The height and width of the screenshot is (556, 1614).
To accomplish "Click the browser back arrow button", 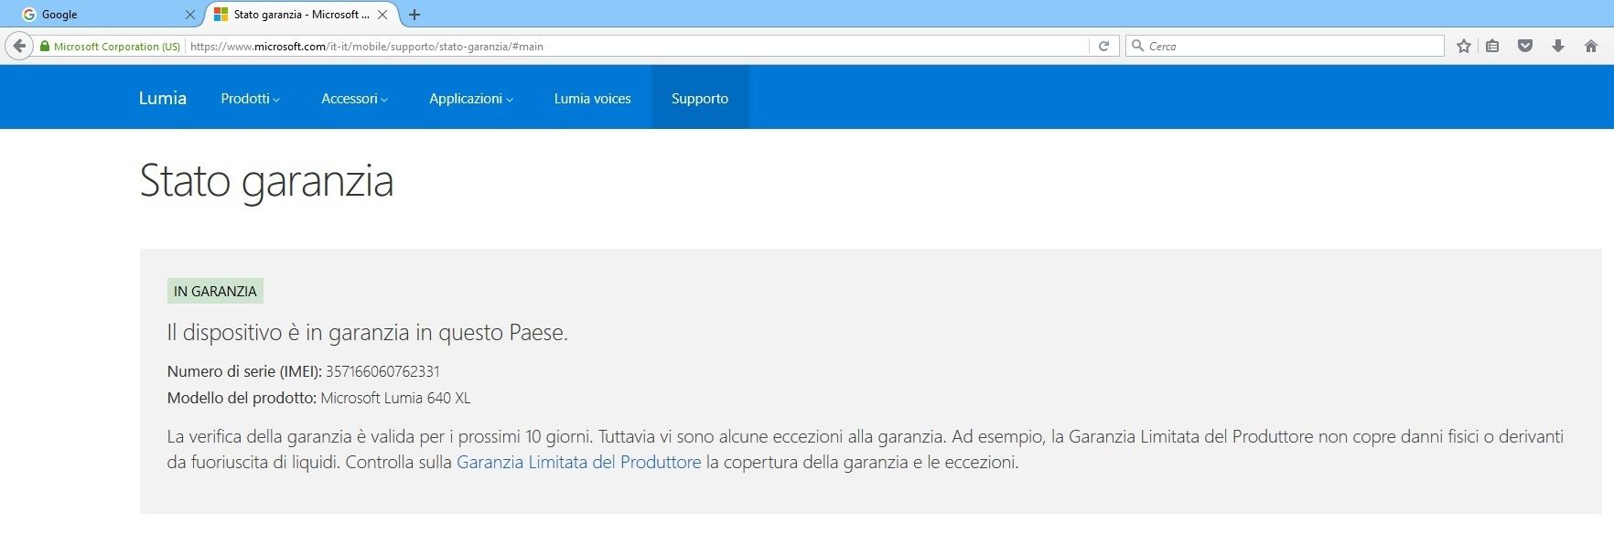I will click(x=19, y=46).
